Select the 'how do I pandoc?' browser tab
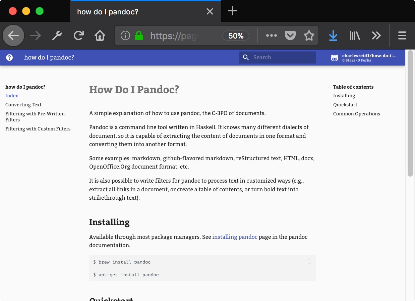The image size is (415, 301). (x=146, y=12)
